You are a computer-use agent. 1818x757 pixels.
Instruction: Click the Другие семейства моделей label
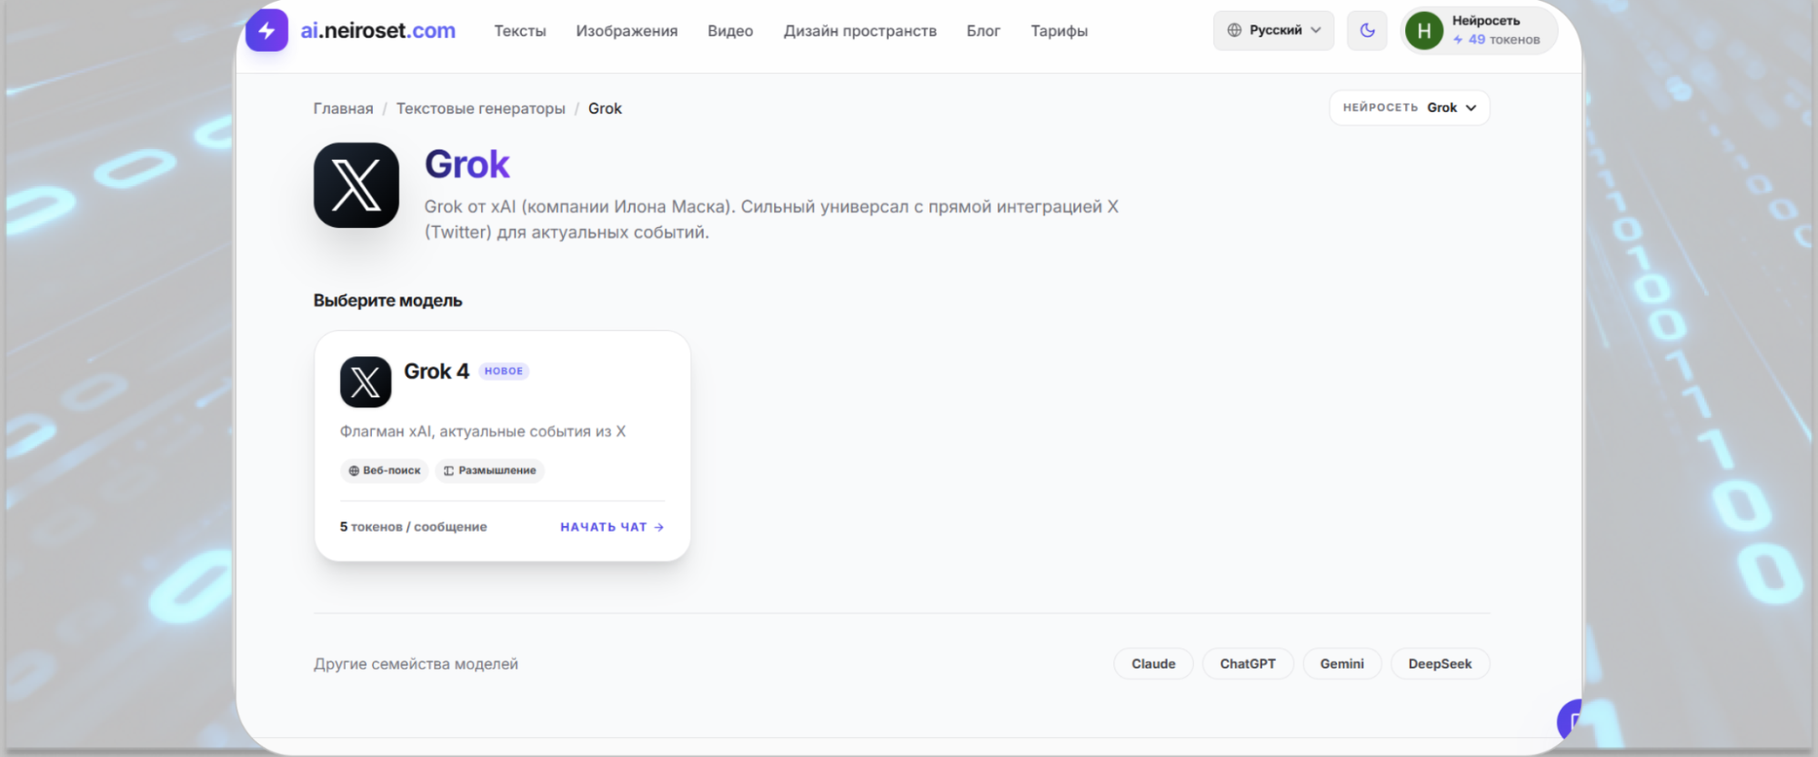tap(416, 664)
